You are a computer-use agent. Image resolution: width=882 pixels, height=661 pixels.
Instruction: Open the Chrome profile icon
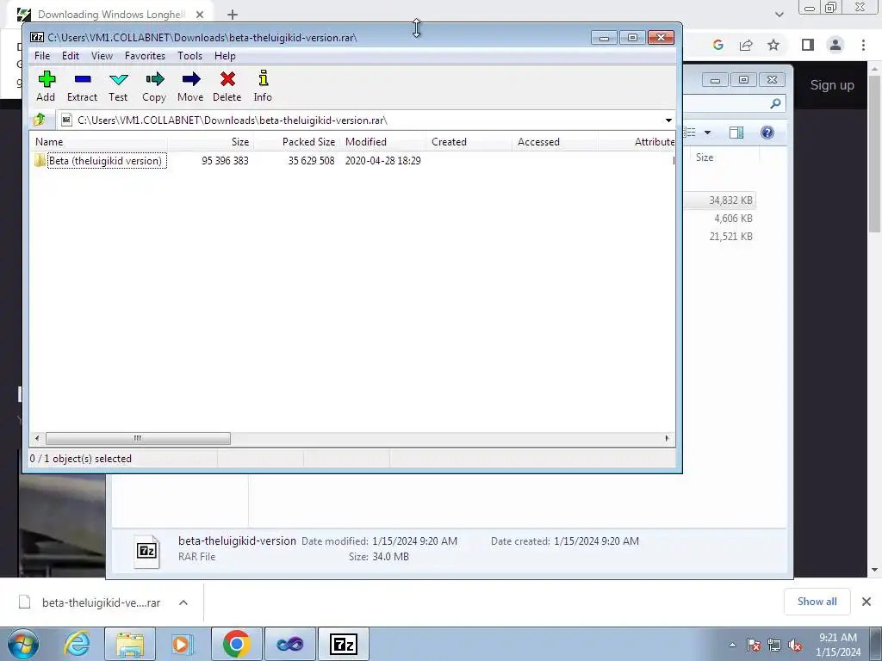[835, 45]
